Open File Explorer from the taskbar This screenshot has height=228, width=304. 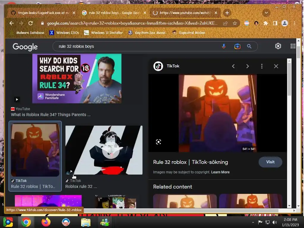(x=85, y=222)
